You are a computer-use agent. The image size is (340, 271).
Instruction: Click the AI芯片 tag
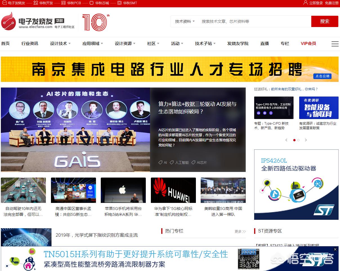(199, 162)
